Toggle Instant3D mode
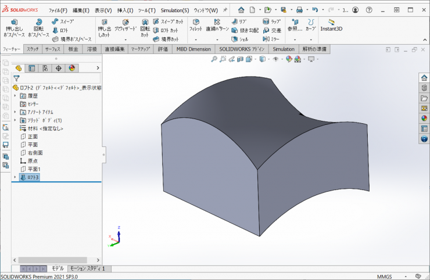The width and height of the screenshot is (430, 280). click(331, 25)
